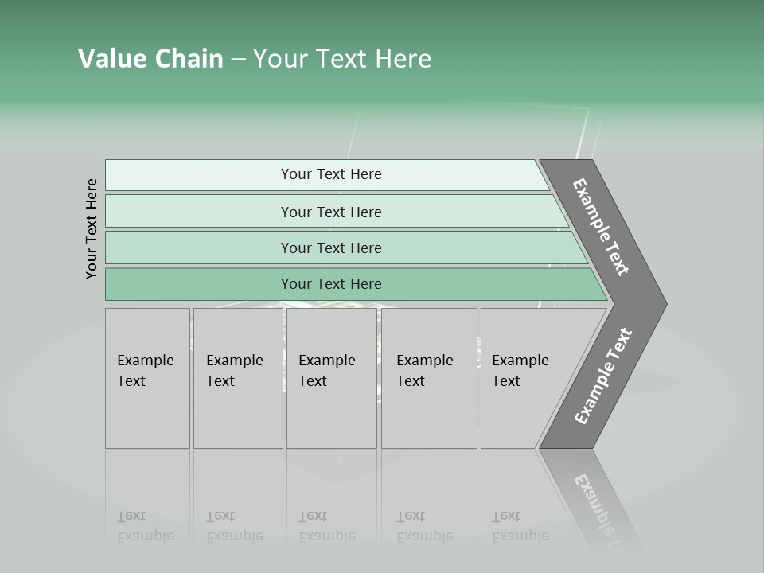Click the mirrored text reflection under fifth box
The image size is (764, 573).
tap(520, 526)
